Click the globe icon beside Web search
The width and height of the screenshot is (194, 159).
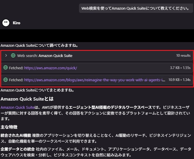coord(13,56)
